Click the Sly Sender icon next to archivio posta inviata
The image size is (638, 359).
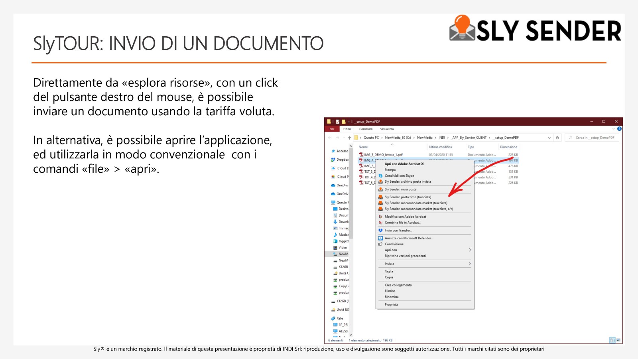pos(380,181)
